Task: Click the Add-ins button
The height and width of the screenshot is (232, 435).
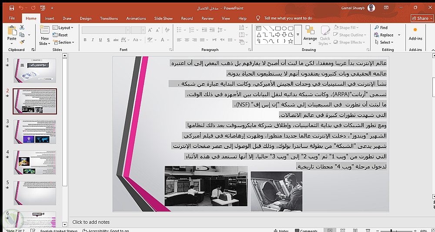Action: [x=415, y=34]
